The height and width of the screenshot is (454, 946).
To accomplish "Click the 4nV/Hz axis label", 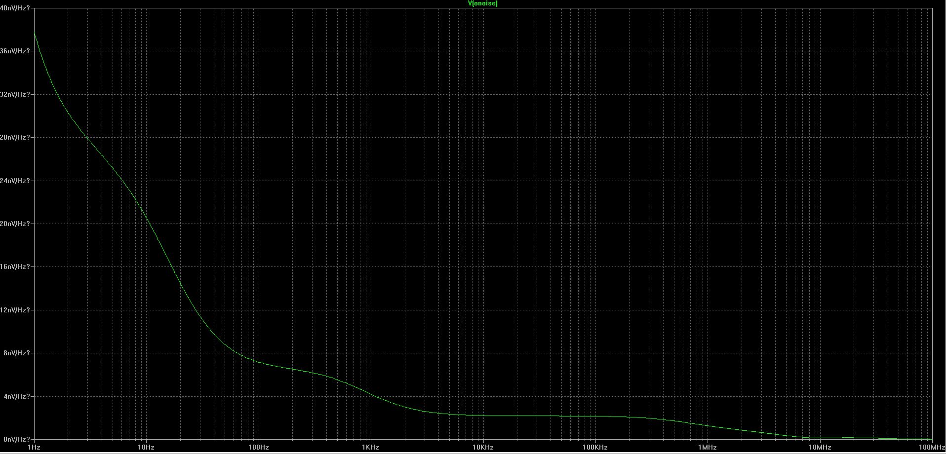I will coord(16,396).
